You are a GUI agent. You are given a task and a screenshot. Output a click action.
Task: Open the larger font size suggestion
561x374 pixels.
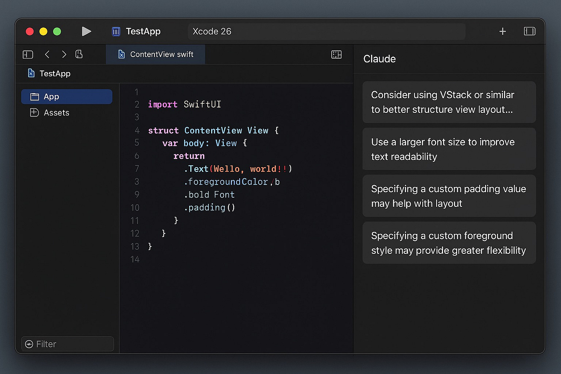pos(449,149)
